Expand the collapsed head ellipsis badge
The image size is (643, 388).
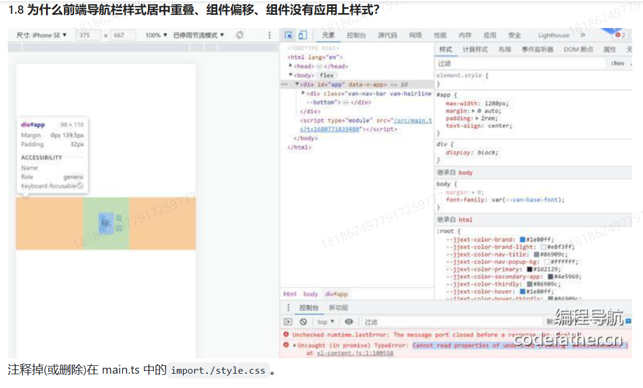319,66
